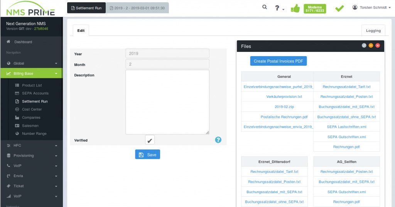
Task: Click the Billing Base chart icon
Action: click(x=8, y=73)
